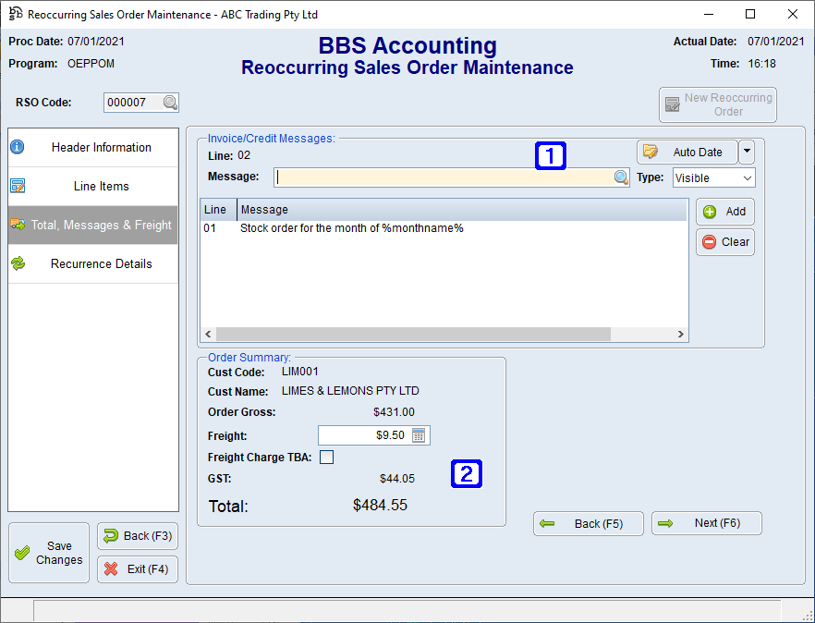Screen dimensions: 815x623
Task: Click the Next (F6) button
Action: (707, 523)
